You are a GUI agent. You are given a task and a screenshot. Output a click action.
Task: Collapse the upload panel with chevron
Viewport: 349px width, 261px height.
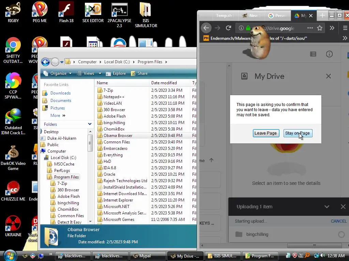pyautogui.click(x=327, y=207)
